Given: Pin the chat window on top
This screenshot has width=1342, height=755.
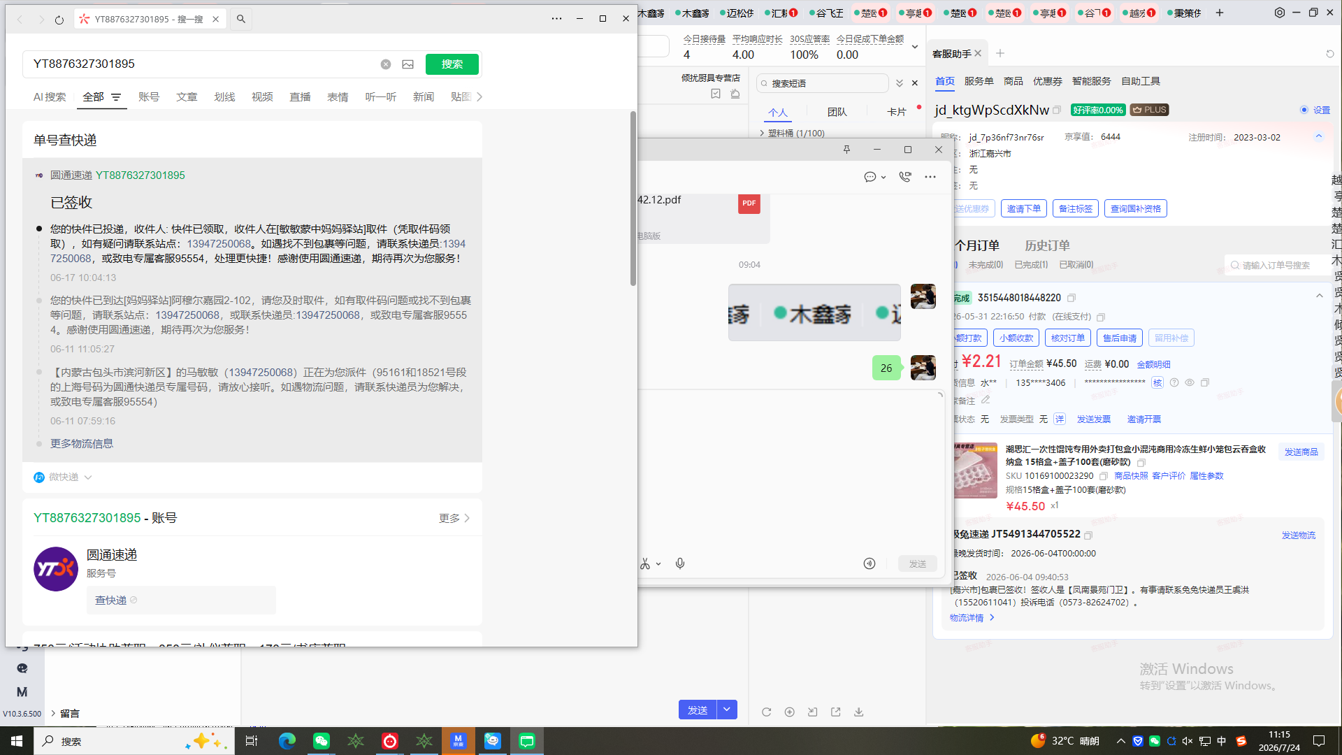Looking at the screenshot, I should [846, 150].
